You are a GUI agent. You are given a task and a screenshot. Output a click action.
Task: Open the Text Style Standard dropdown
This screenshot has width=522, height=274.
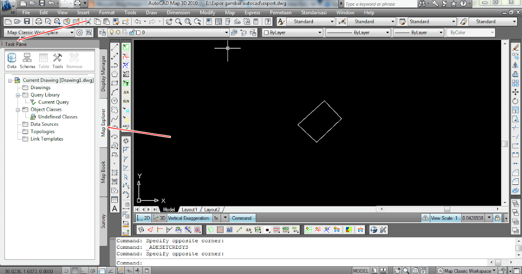click(311, 21)
